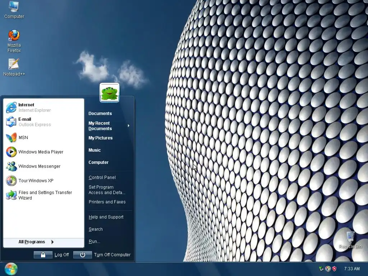Open the Run... dialog
The height and width of the screenshot is (276, 368).
[x=95, y=241]
